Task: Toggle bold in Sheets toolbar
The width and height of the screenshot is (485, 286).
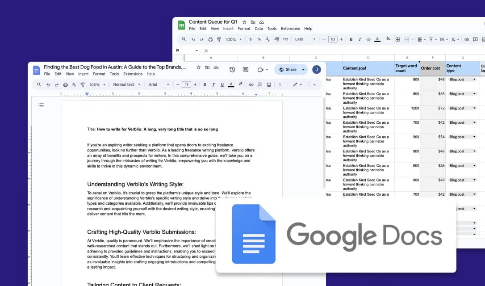Action: (x=351, y=39)
